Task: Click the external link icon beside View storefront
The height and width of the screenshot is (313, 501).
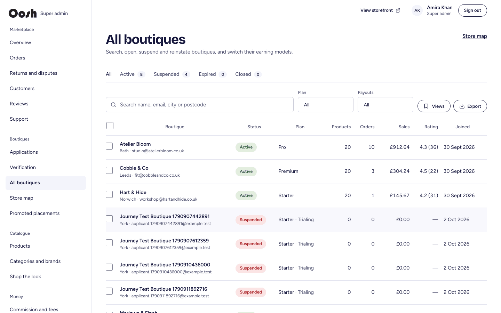Action: point(398,10)
